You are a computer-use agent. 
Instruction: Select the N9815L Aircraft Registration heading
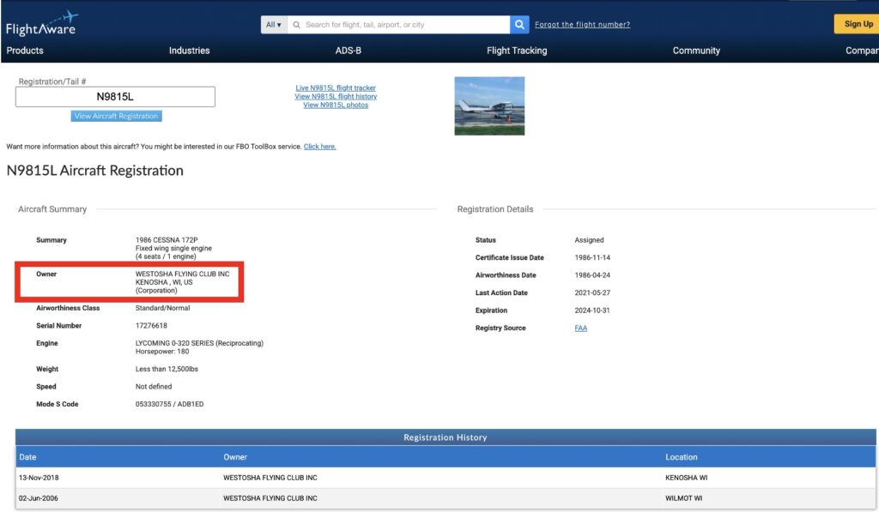point(94,171)
